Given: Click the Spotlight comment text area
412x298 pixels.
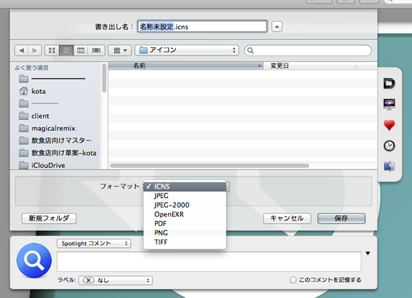Looking at the screenshot, I should tap(209, 262).
